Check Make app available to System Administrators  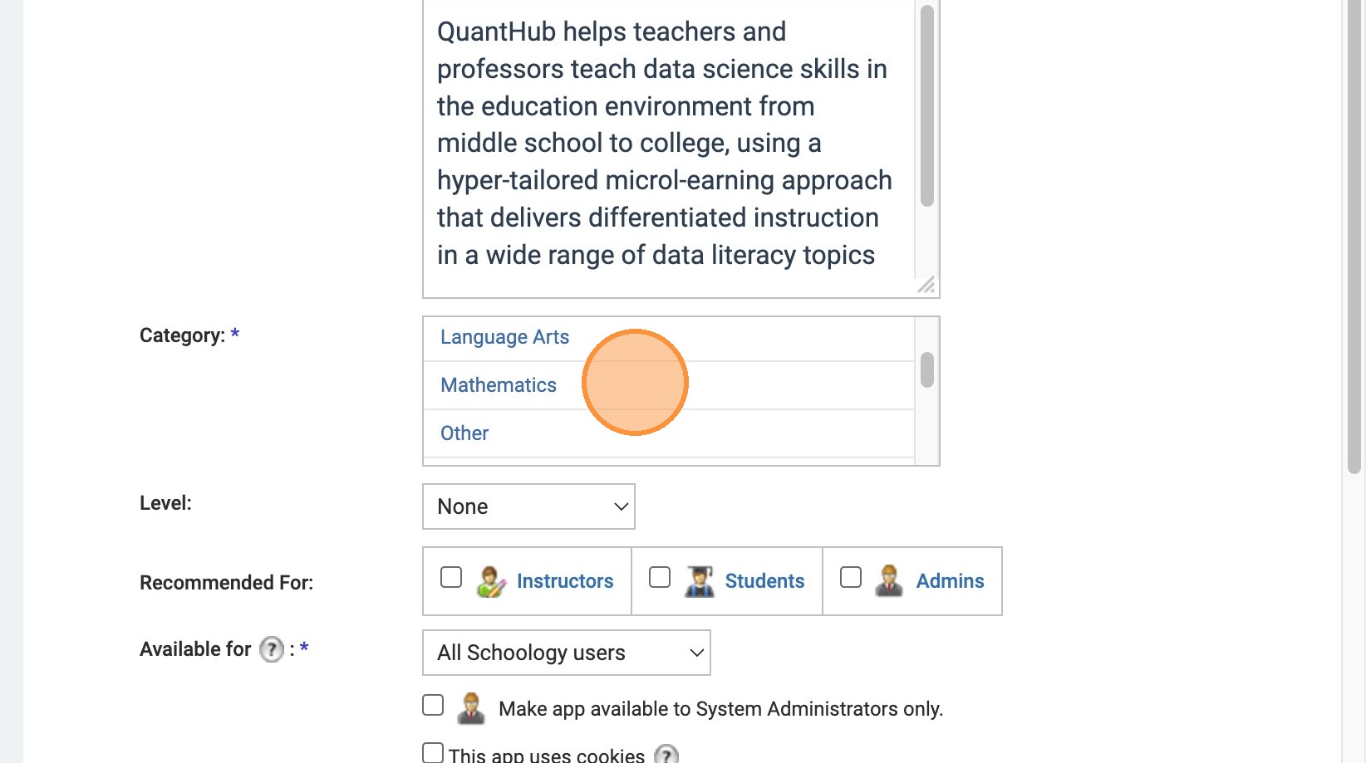click(x=433, y=705)
